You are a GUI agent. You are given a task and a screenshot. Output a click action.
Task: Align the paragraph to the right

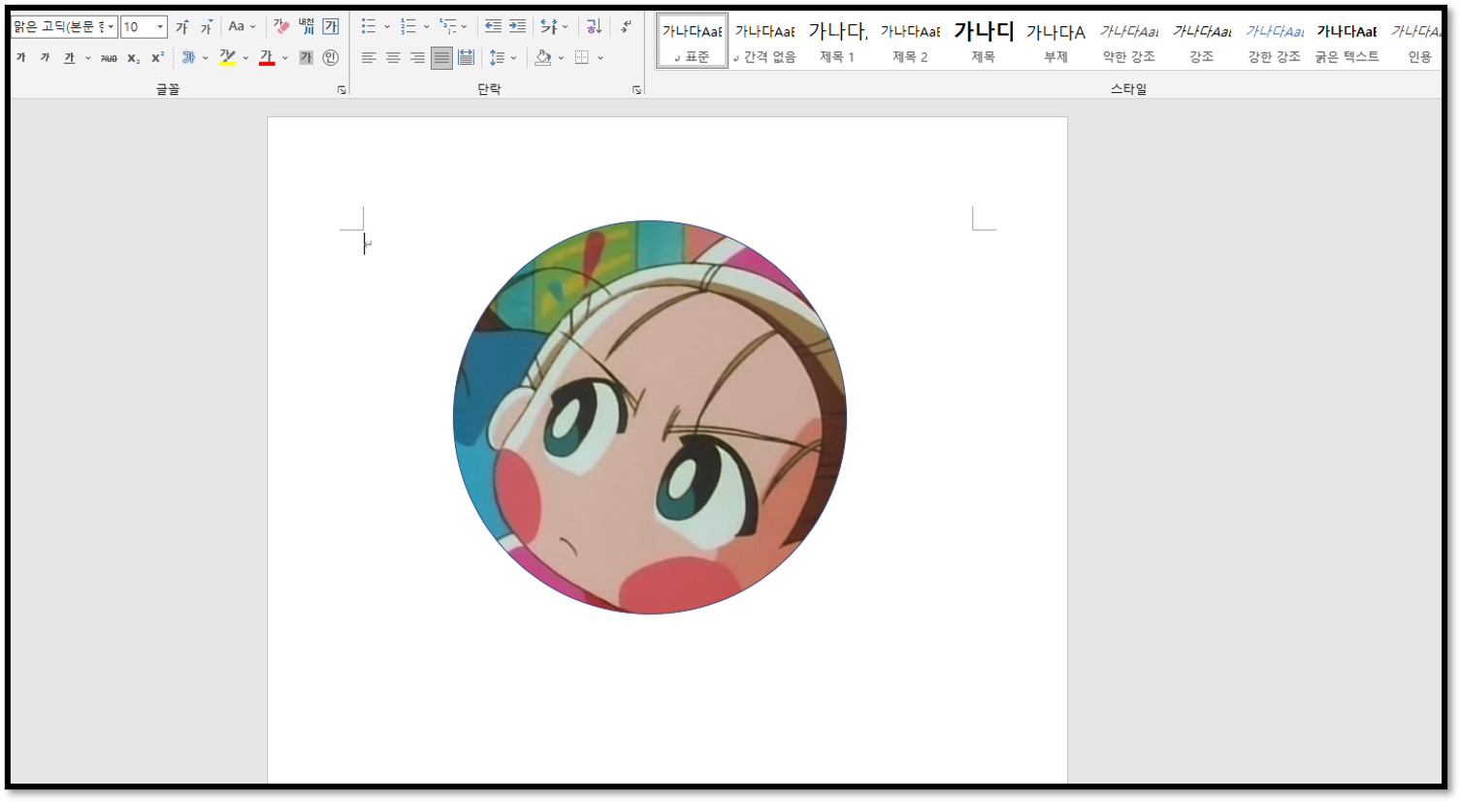click(x=417, y=58)
